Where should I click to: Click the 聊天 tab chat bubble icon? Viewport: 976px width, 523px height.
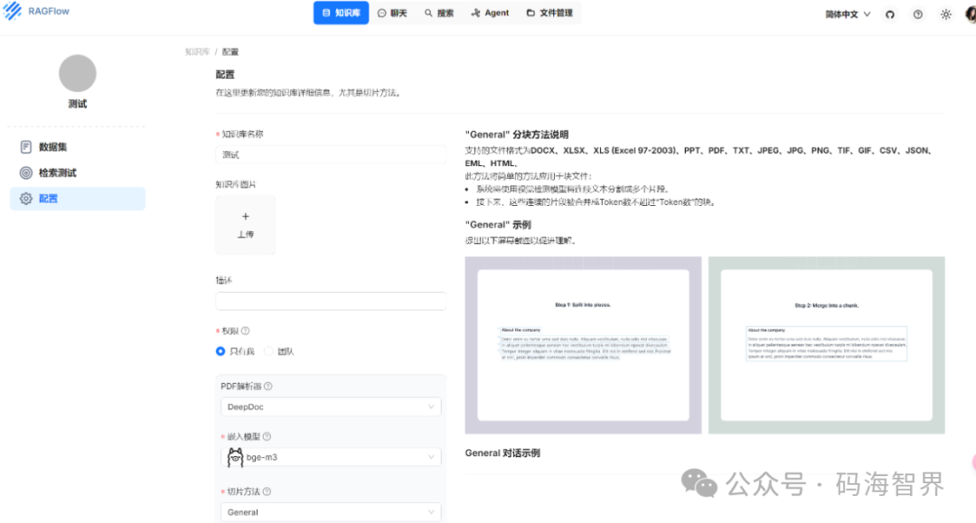pyautogui.click(x=381, y=13)
